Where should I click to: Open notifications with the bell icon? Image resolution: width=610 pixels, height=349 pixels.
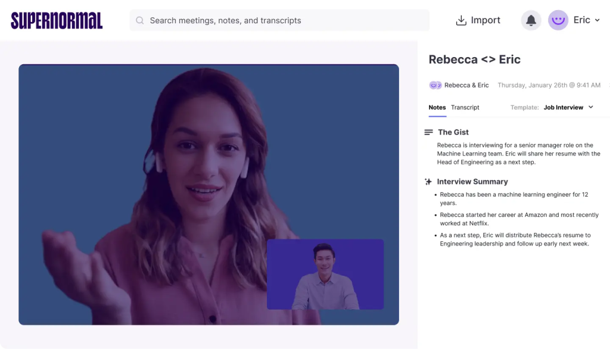tap(531, 20)
